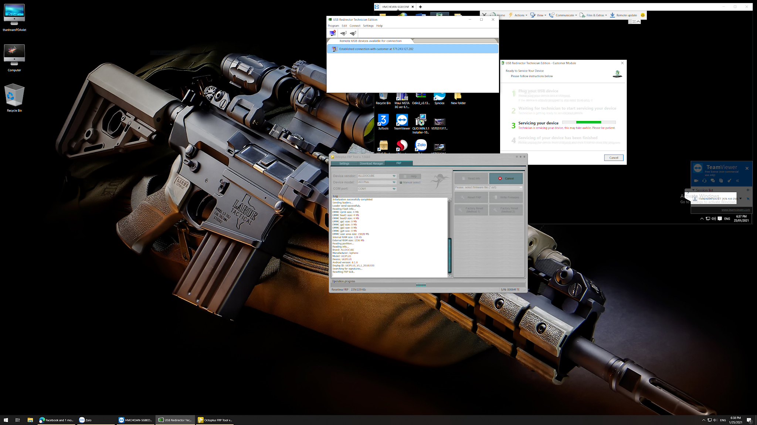Click TeamViewer panel headset audio icon
The width and height of the screenshot is (757, 425).
704,181
